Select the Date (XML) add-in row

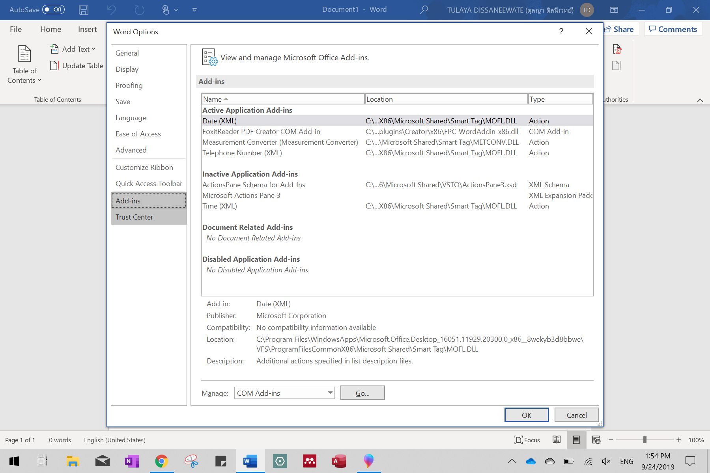pyautogui.click(x=397, y=121)
